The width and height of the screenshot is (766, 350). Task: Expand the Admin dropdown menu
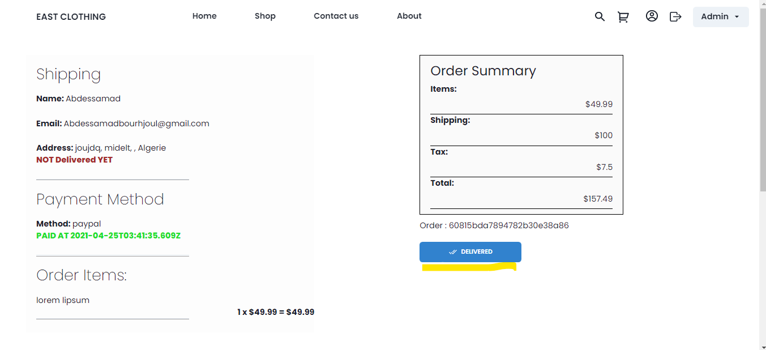(x=720, y=16)
